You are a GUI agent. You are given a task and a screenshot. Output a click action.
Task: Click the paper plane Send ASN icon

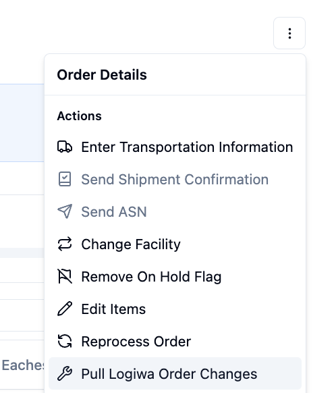point(65,211)
